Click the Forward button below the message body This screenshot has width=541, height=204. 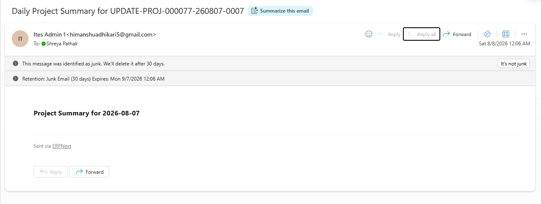89,172
